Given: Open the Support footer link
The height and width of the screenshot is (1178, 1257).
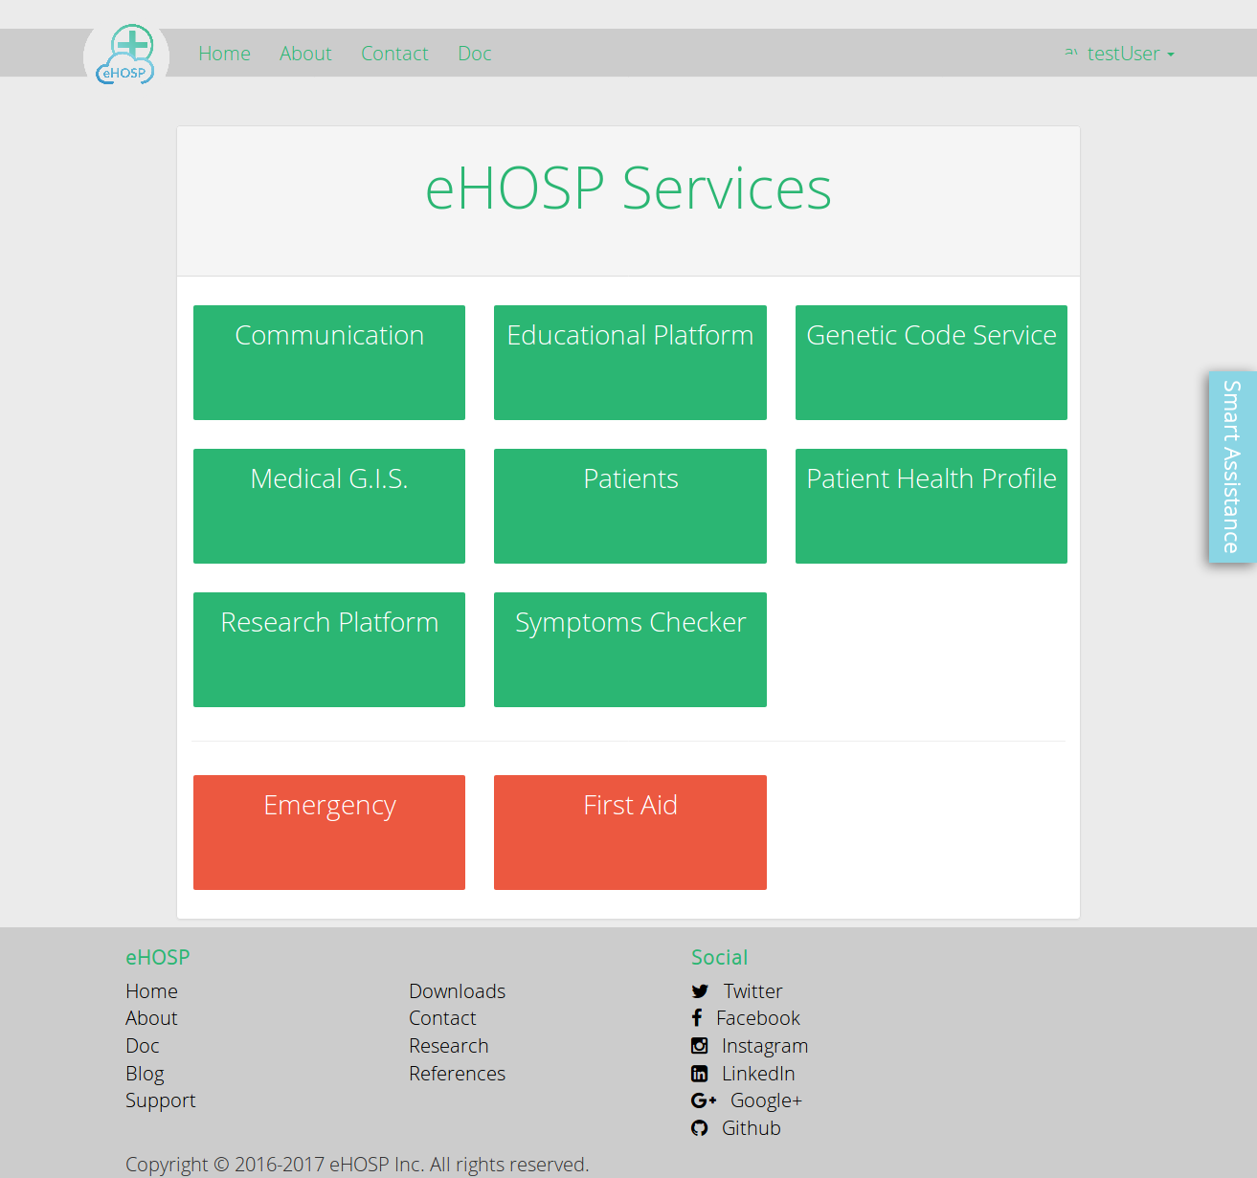Looking at the screenshot, I should 160,1100.
